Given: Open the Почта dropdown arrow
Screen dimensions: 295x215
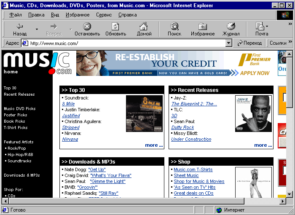Looking at the screenshot, I should (x=267, y=27).
